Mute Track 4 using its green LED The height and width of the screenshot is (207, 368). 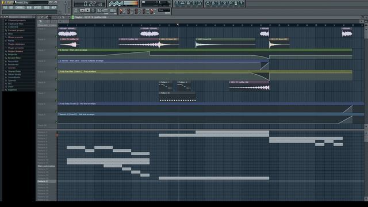(x=56, y=68)
